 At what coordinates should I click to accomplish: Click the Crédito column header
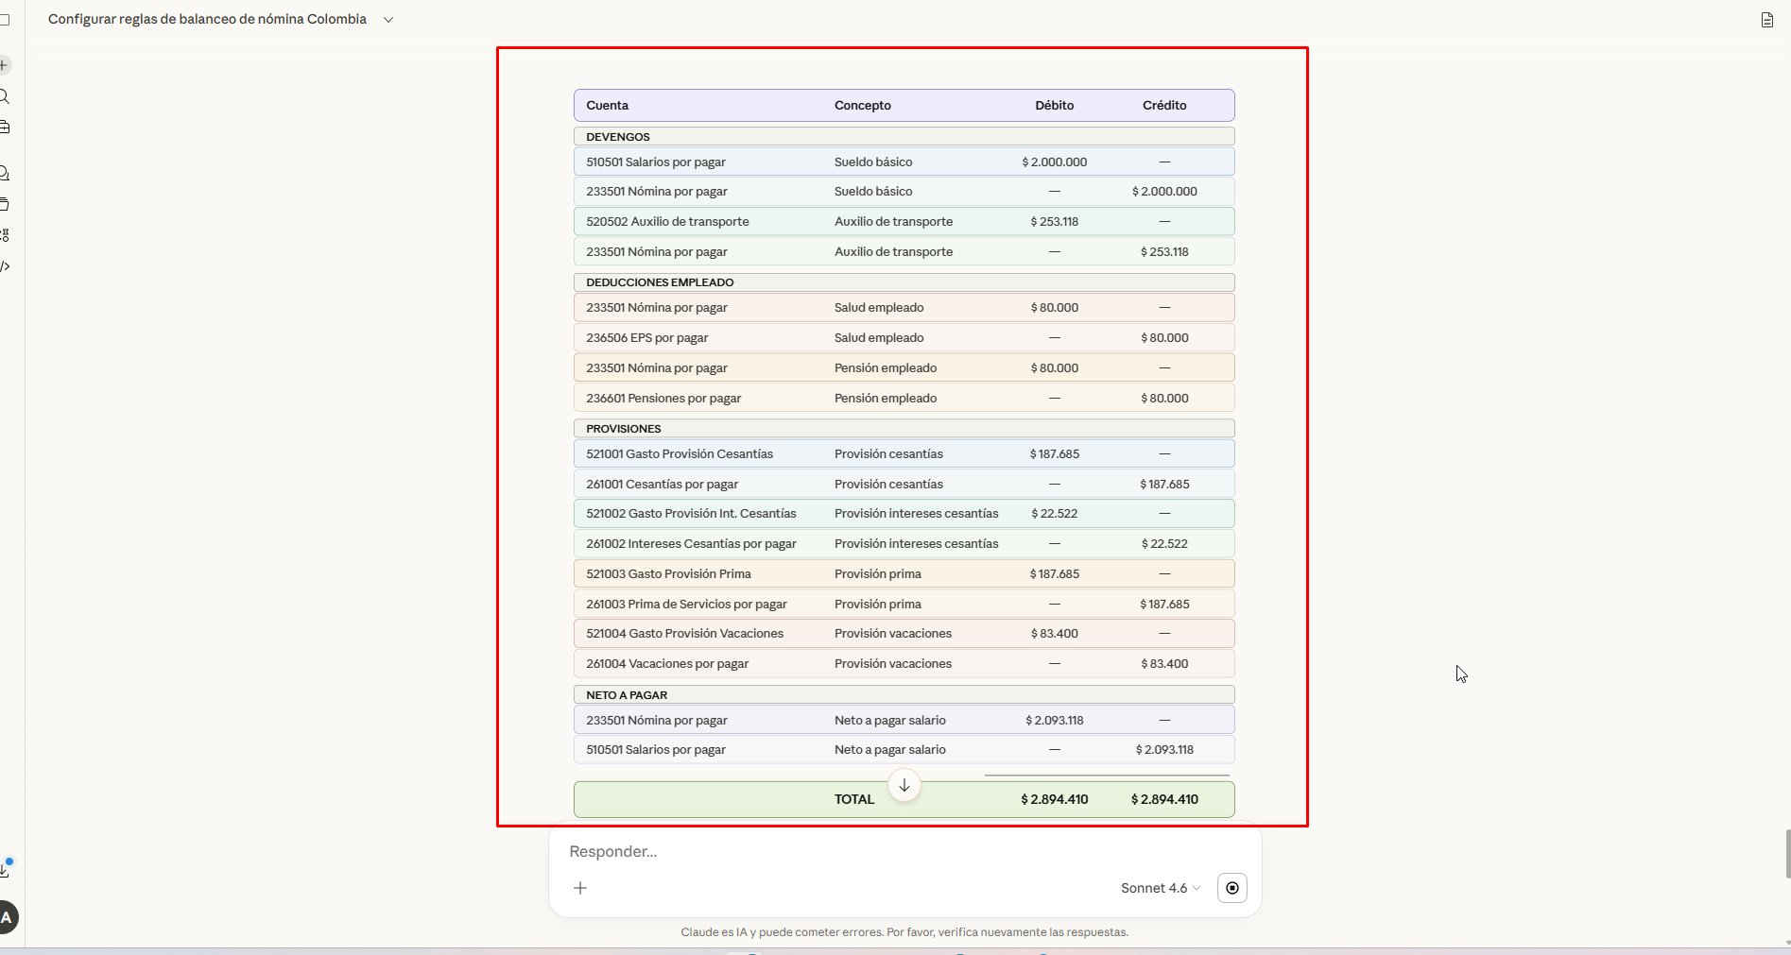(1164, 105)
